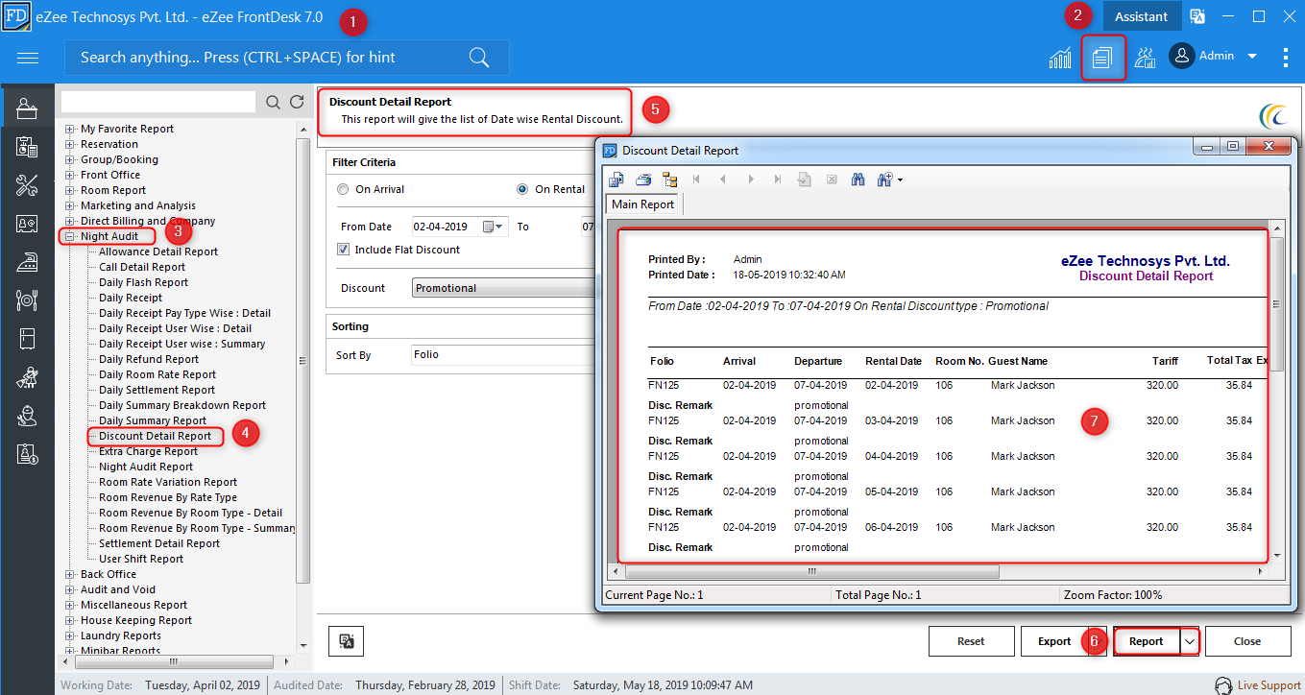Select Extra Charge Report tree item
Image resolution: width=1305 pixels, height=695 pixels.
[x=149, y=451]
